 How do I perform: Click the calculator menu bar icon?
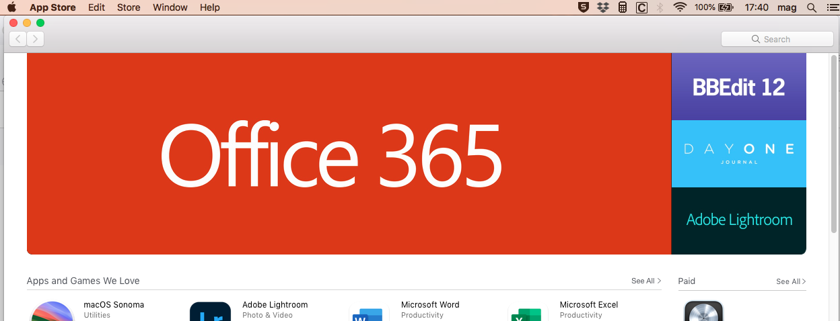click(x=623, y=7)
